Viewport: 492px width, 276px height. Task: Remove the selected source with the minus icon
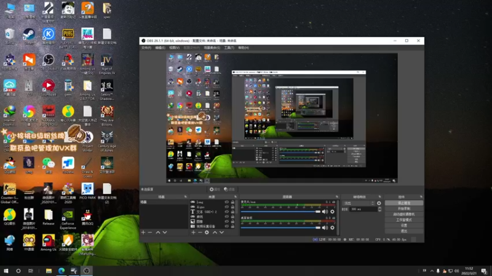(200, 232)
